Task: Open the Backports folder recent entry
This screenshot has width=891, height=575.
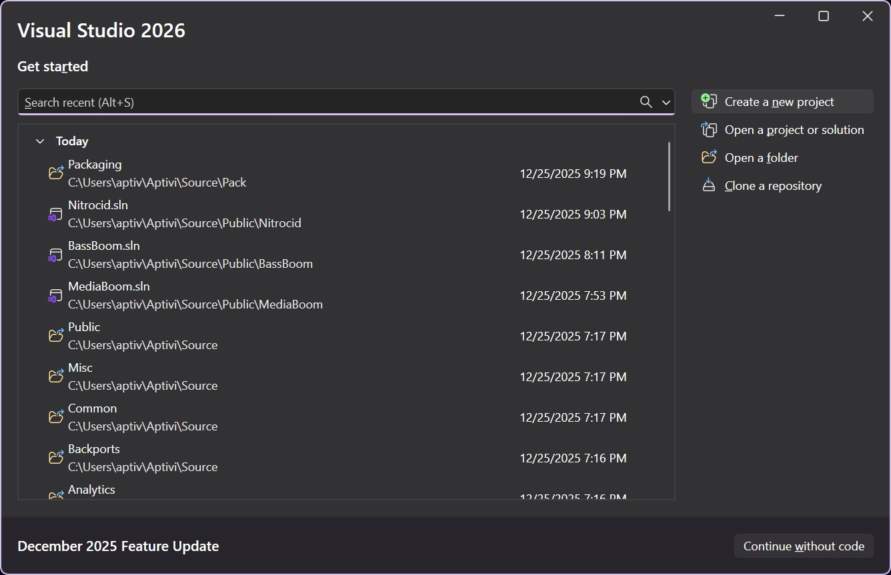Action: tap(93, 449)
